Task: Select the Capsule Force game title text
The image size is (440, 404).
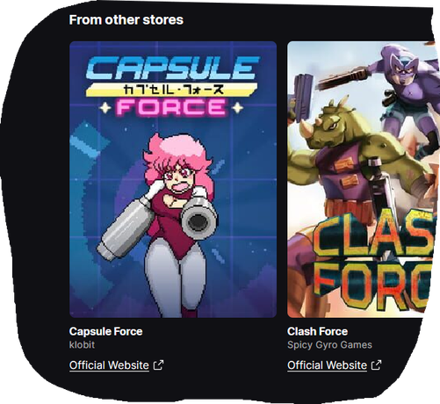Action: (x=106, y=331)
